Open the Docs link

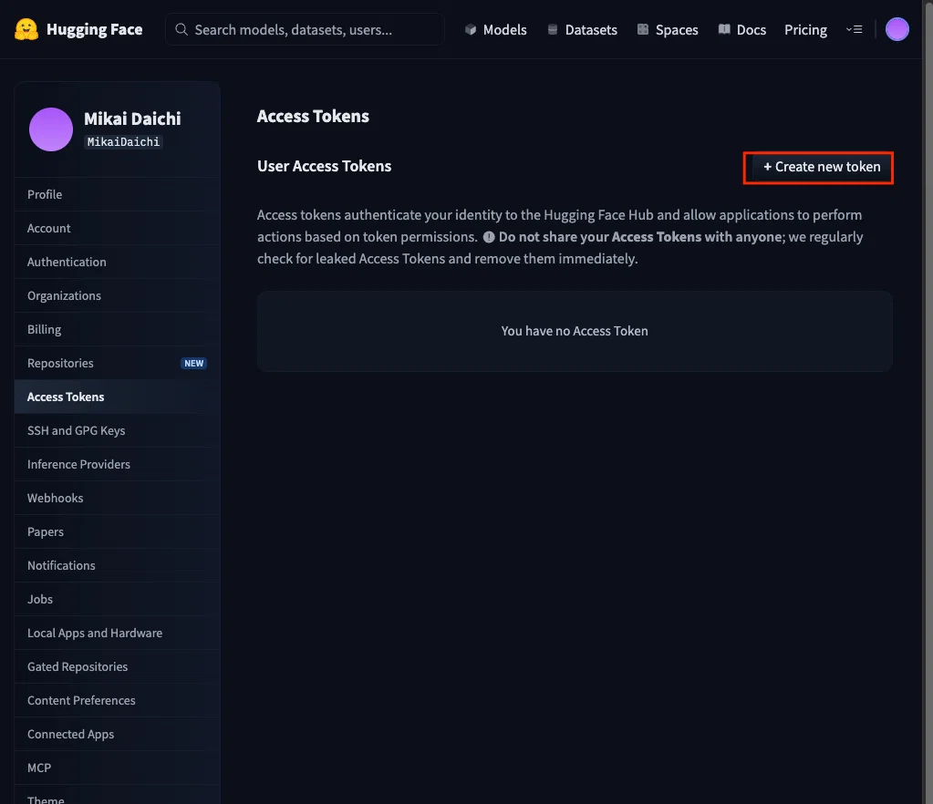(742, 30)
